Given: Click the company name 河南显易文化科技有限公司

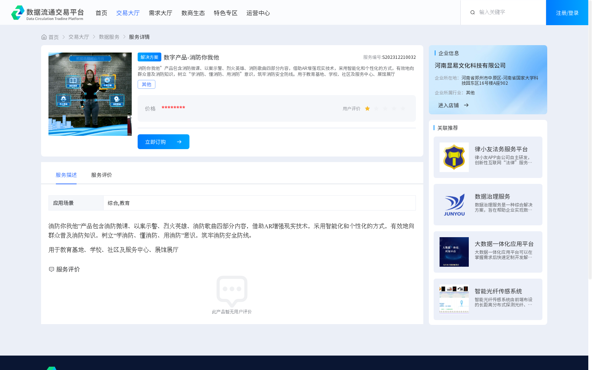Looking at the screenshot, I should 470,65.
